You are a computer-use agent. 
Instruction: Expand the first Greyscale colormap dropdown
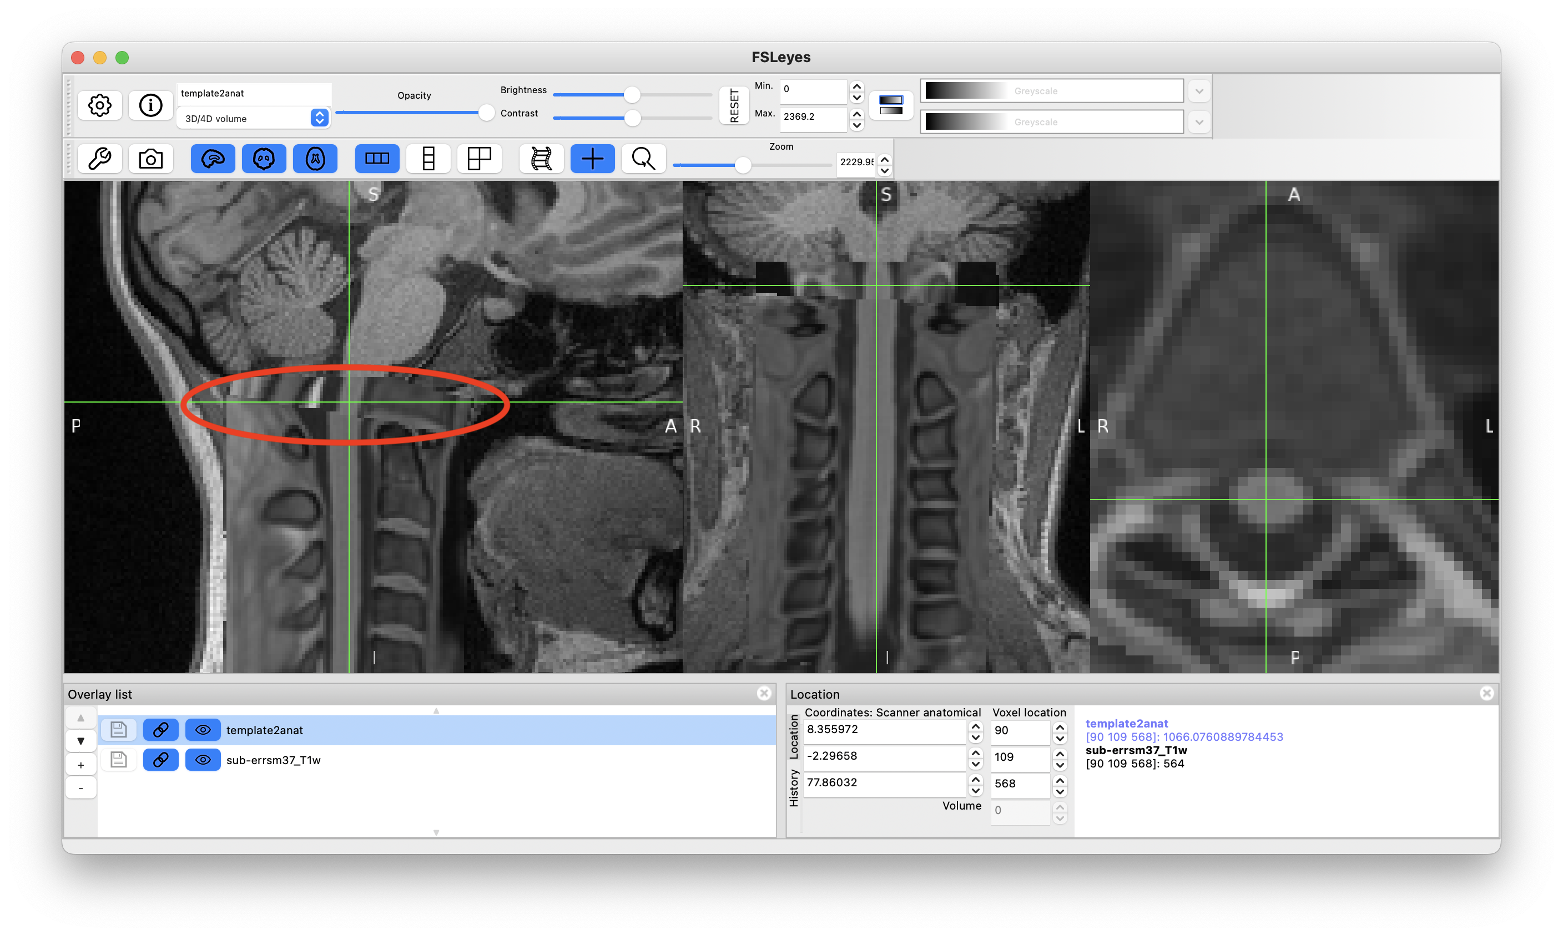coord(1199,90)
